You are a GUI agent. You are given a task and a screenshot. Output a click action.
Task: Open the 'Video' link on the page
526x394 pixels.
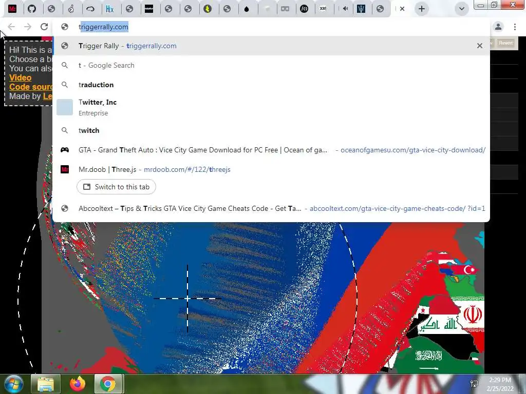(x=20, y=78)
